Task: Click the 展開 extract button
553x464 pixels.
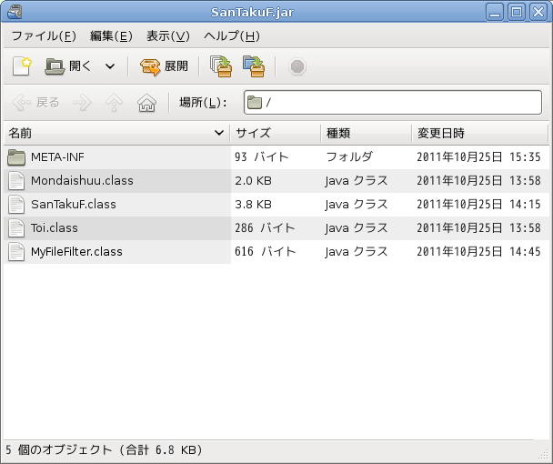Action: coord(164,66)
